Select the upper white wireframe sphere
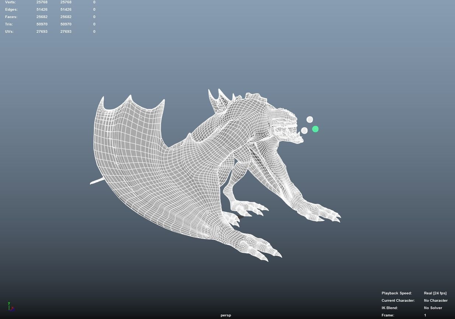This screenshot has height=319, width=455. pos(310,120)
